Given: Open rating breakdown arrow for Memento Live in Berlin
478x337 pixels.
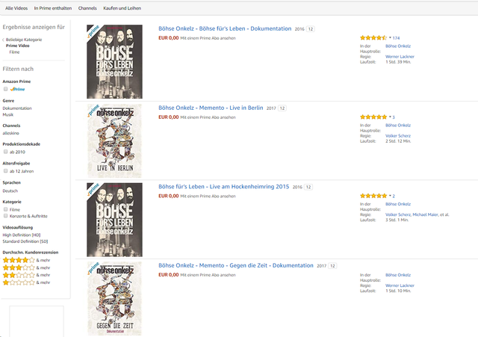Looking at the screenshot, I should point(389,117).
